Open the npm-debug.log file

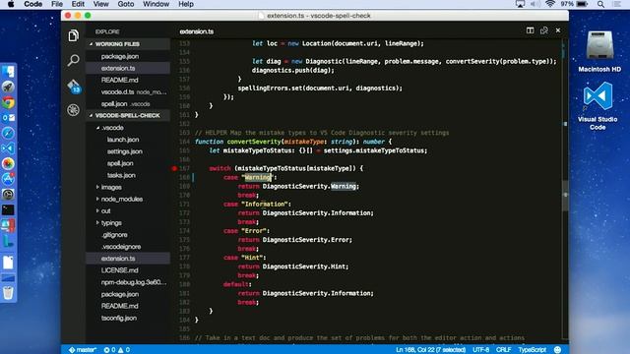[x=128, y=282]
